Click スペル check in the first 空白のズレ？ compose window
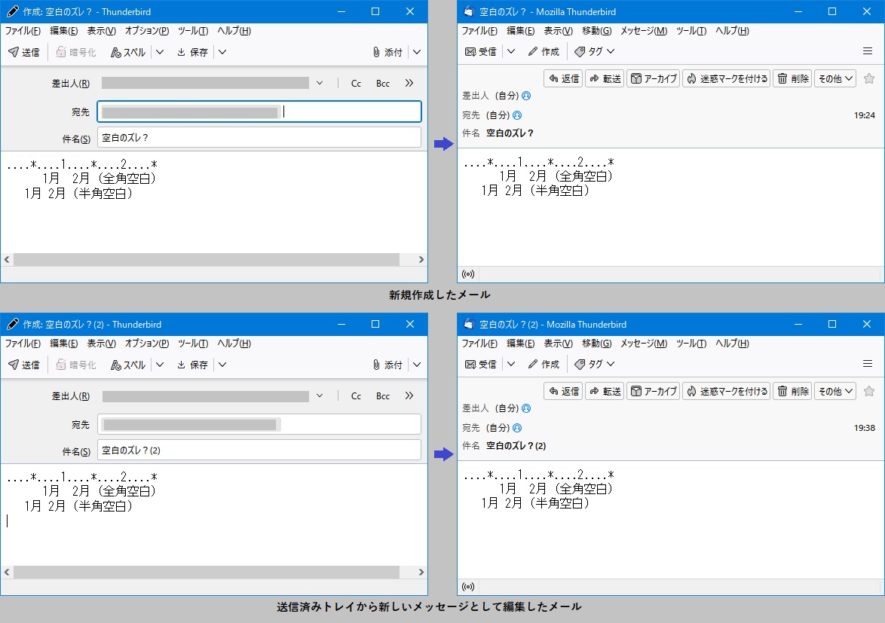Screen dimensions: 885x623 click(x=128, y=52)
